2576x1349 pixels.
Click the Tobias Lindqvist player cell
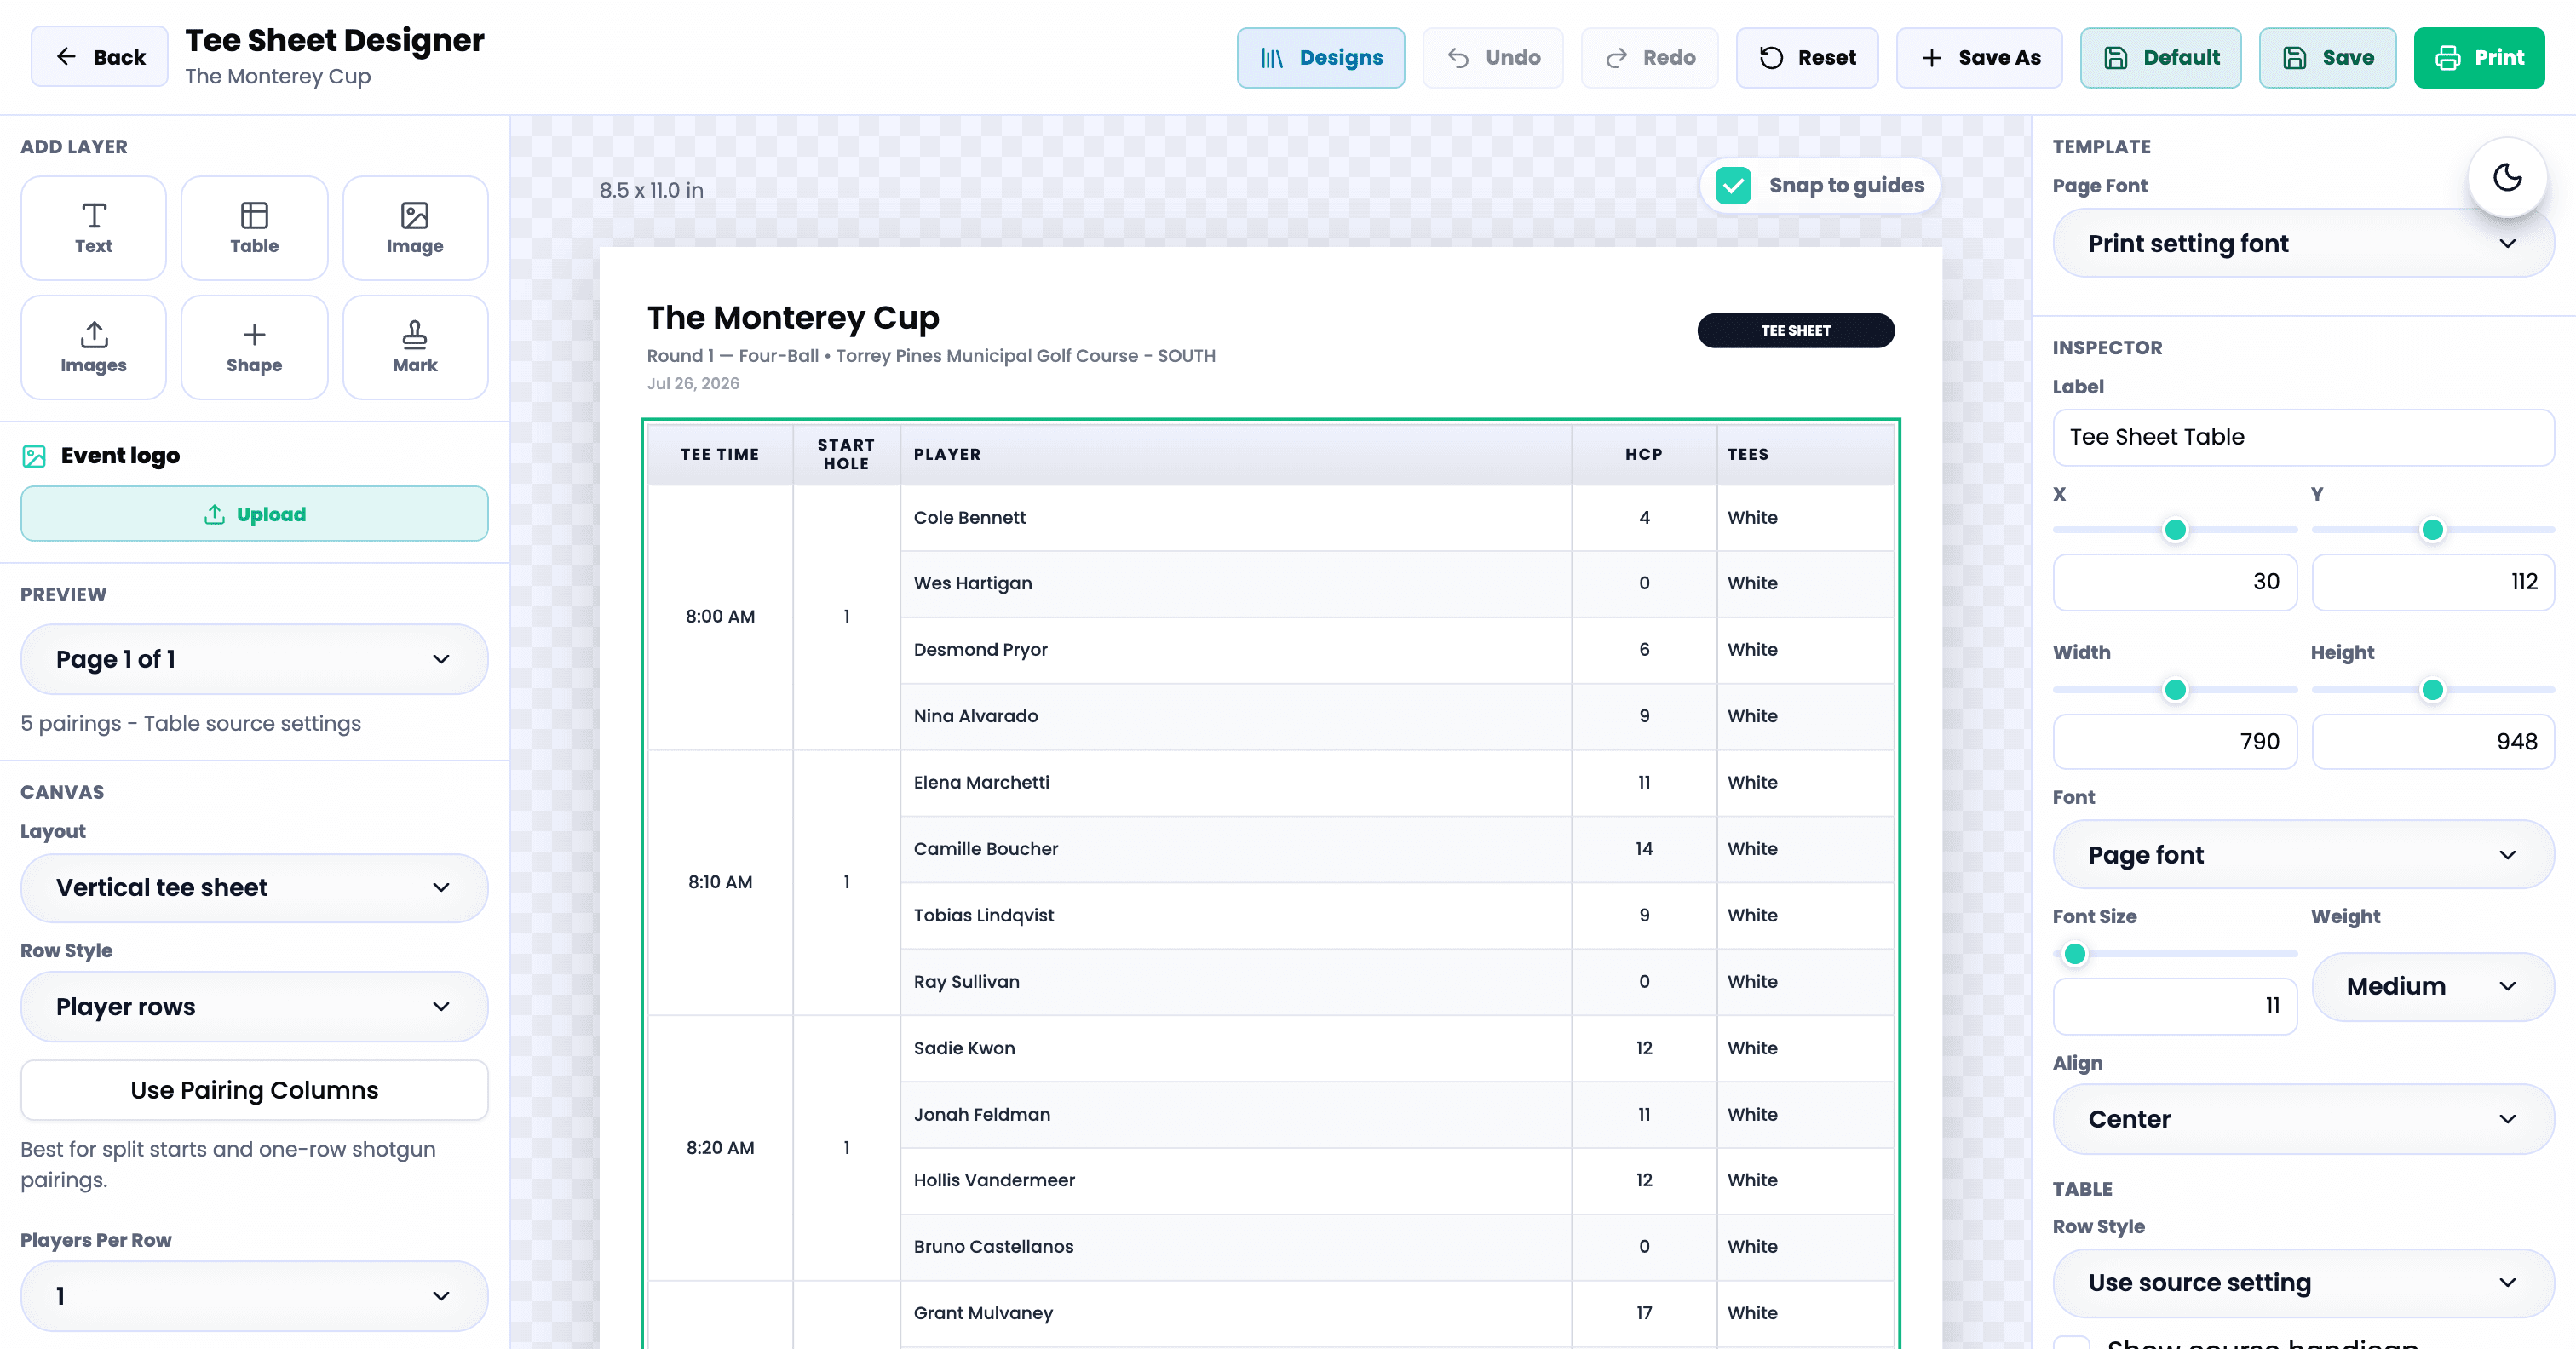1236,916
